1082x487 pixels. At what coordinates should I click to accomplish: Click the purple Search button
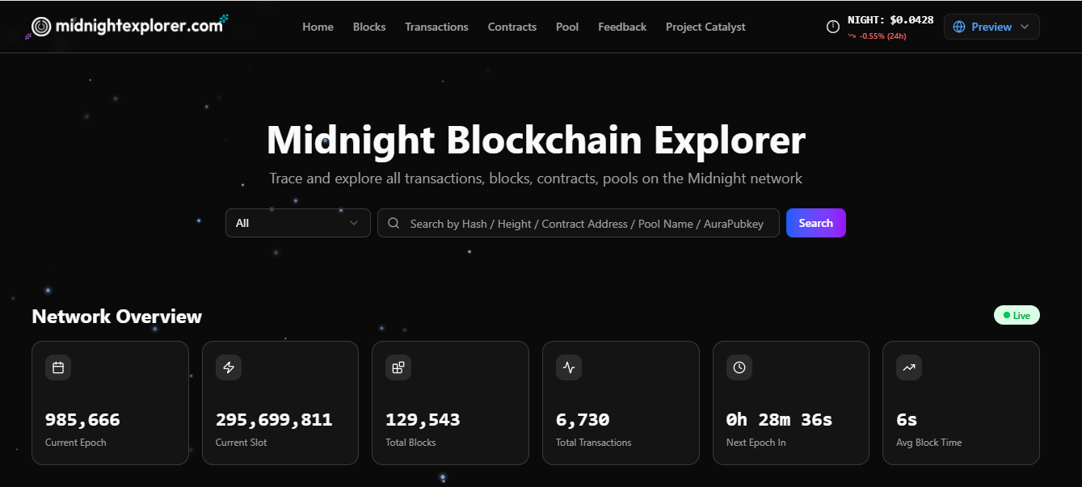click(x=816, y=223)
